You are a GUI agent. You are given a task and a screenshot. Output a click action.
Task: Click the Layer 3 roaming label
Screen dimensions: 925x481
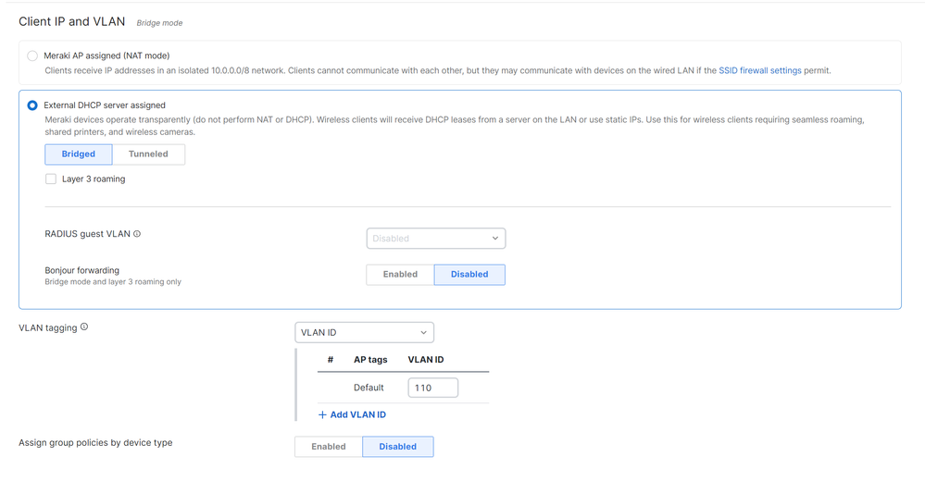(x=94, y=179)
